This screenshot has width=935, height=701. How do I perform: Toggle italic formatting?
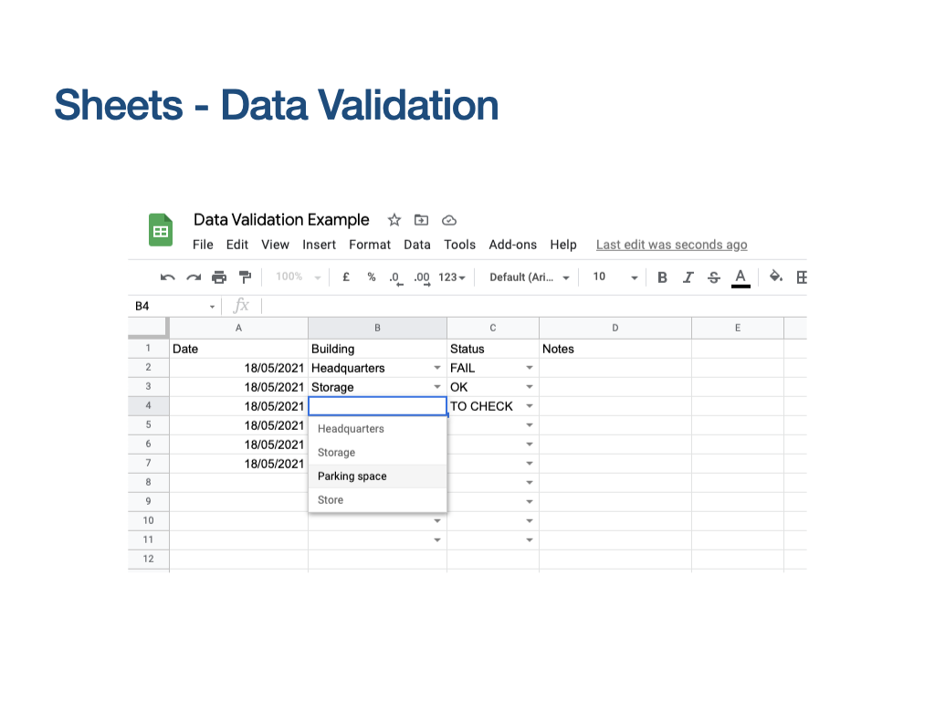click(x=688, y=277)
